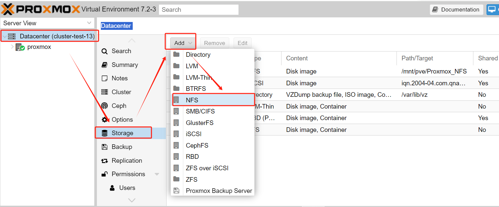499x207 pixels.
Task: Click the building icon next to iSCSI
Action: pos(176,134)
